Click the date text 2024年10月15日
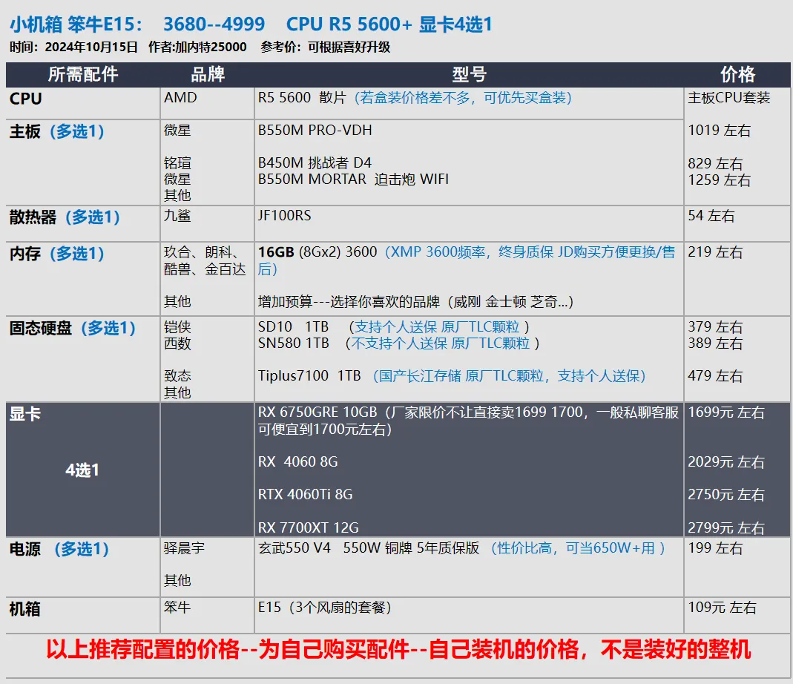Viewport: 793px width, 684px height. 91,47
